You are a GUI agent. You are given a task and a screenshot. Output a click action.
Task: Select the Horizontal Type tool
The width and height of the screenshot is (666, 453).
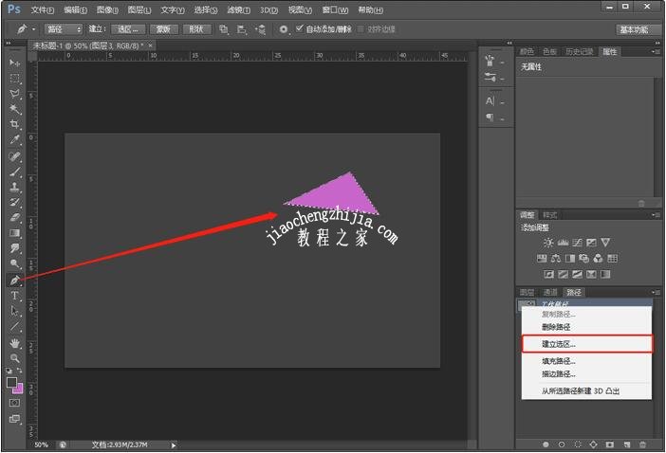[x=14, y=296]
